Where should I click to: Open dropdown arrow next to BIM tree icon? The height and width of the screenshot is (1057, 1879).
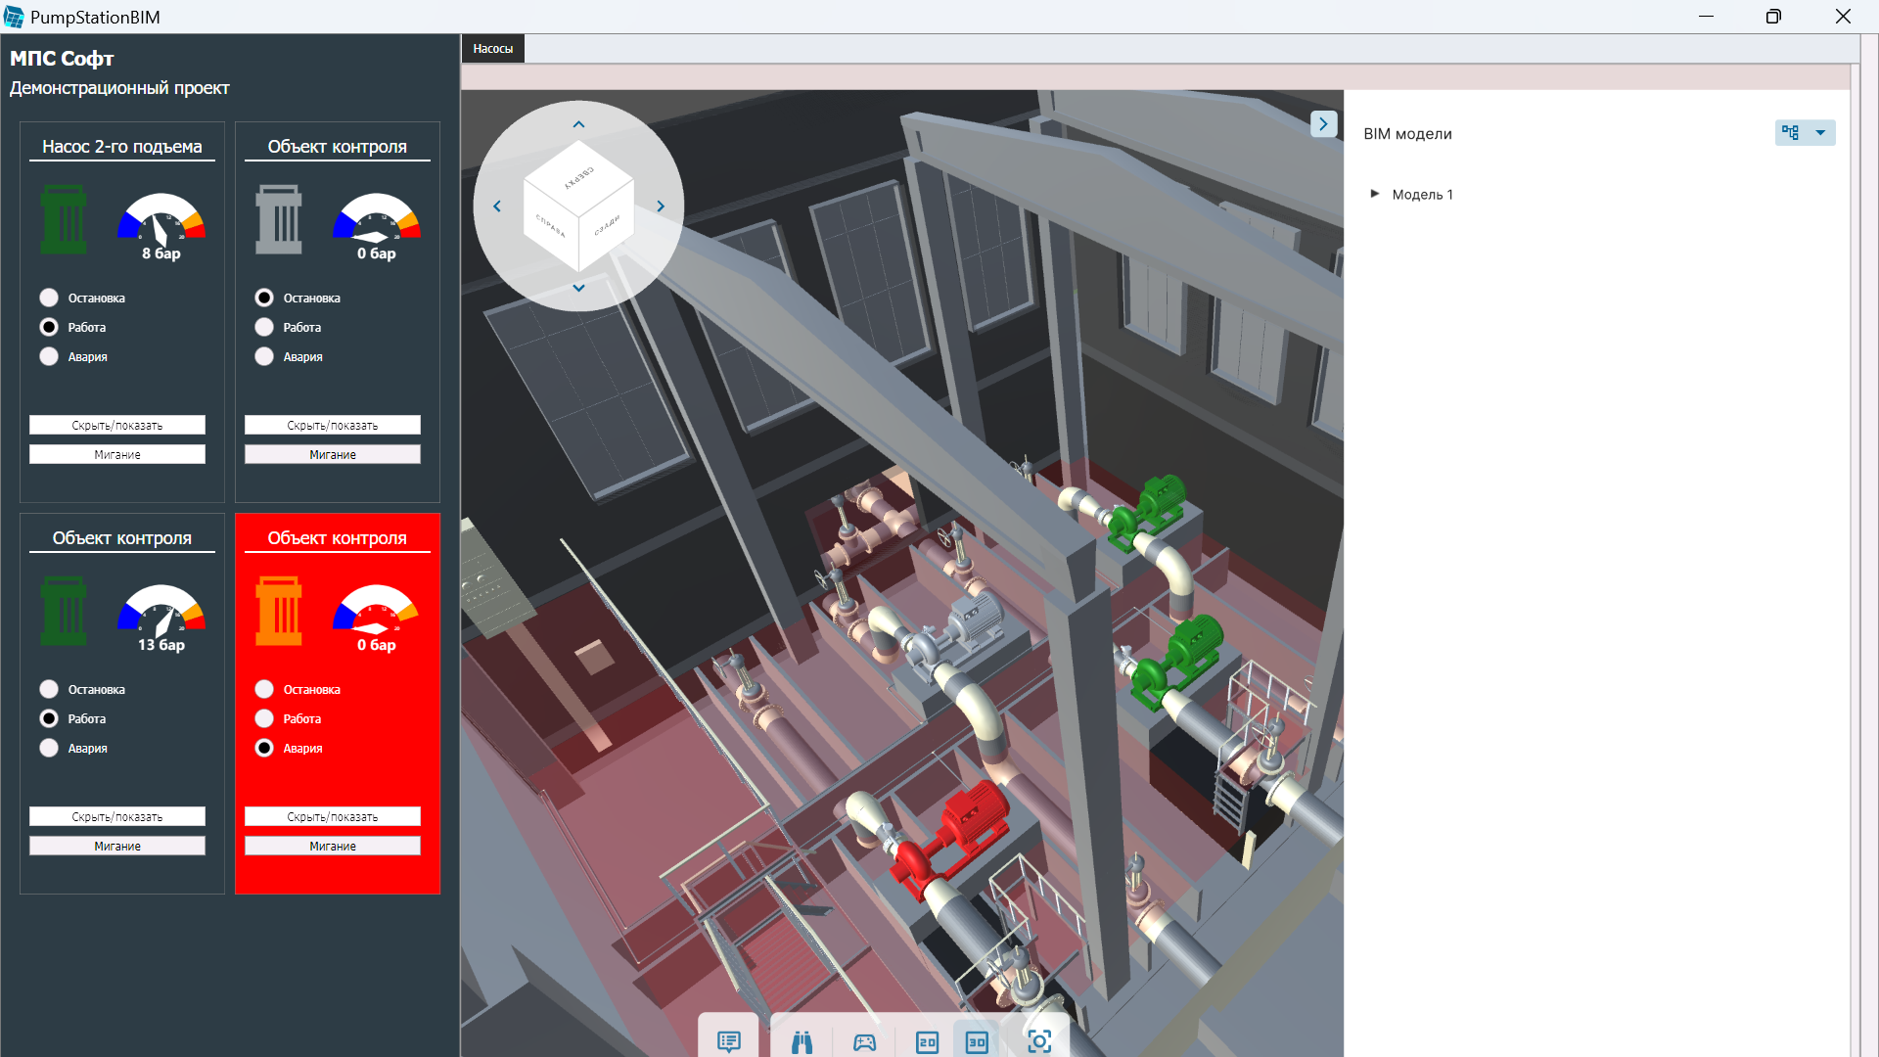(x=1820, y=132)
